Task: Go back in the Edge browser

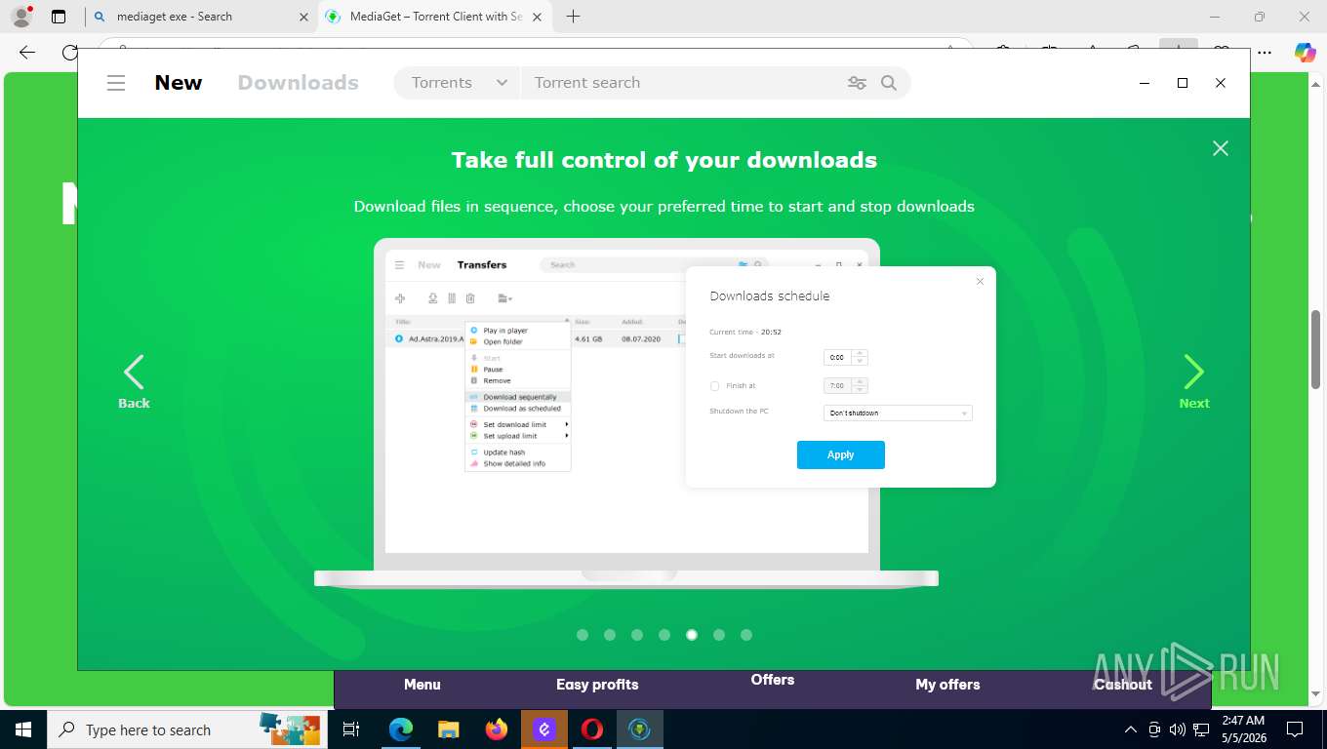Action: point(27,53)
